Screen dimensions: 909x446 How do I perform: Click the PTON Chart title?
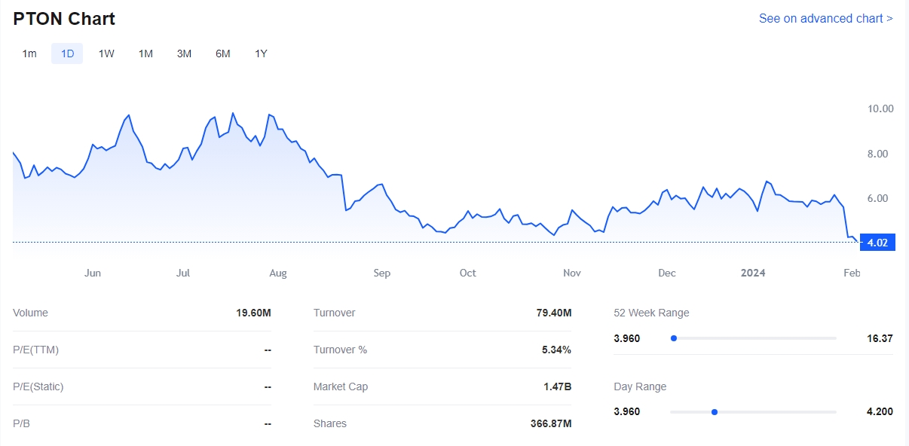(64, 19)
